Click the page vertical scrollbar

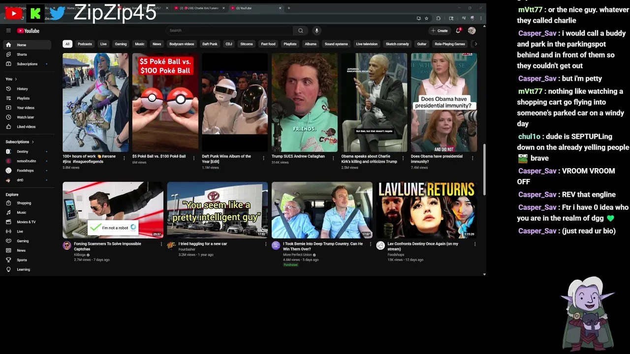click(484, 169)
